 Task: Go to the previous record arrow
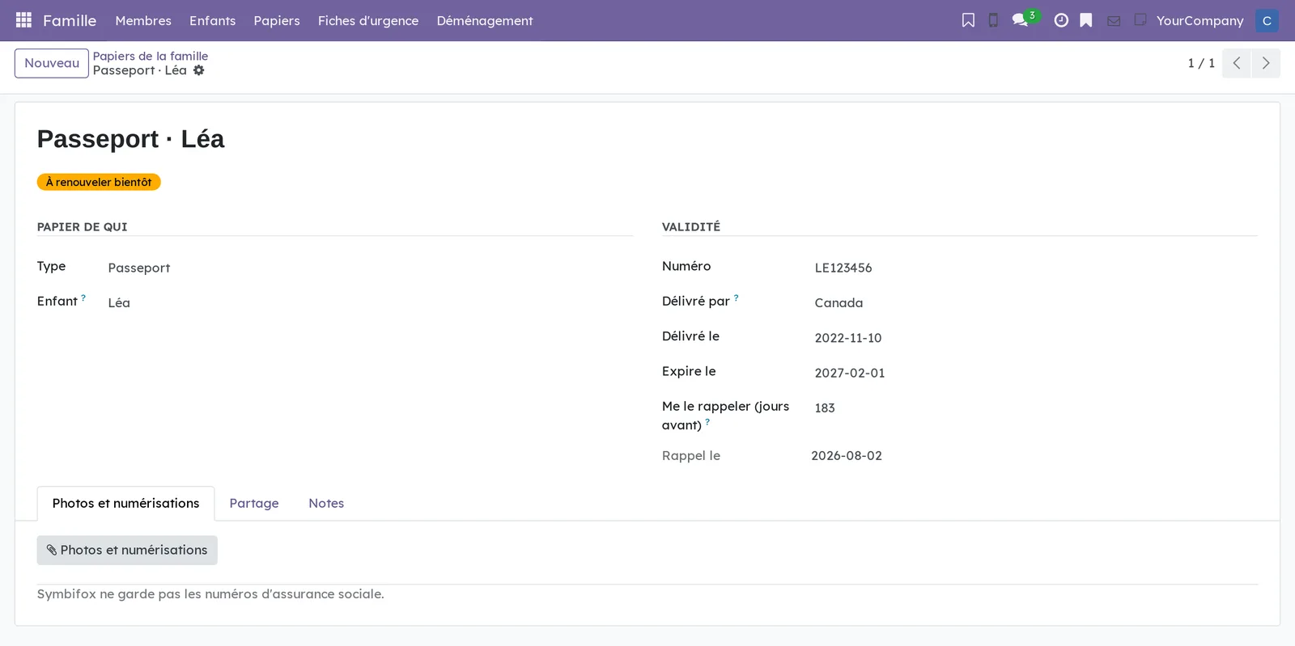(1237, 63)
